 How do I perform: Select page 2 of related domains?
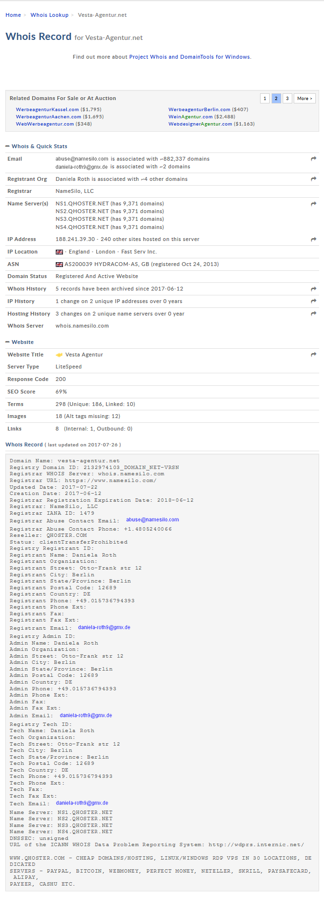pos(276,99)
